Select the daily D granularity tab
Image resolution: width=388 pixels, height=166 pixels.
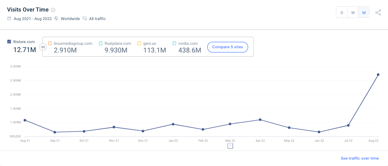tap(342, 13)
